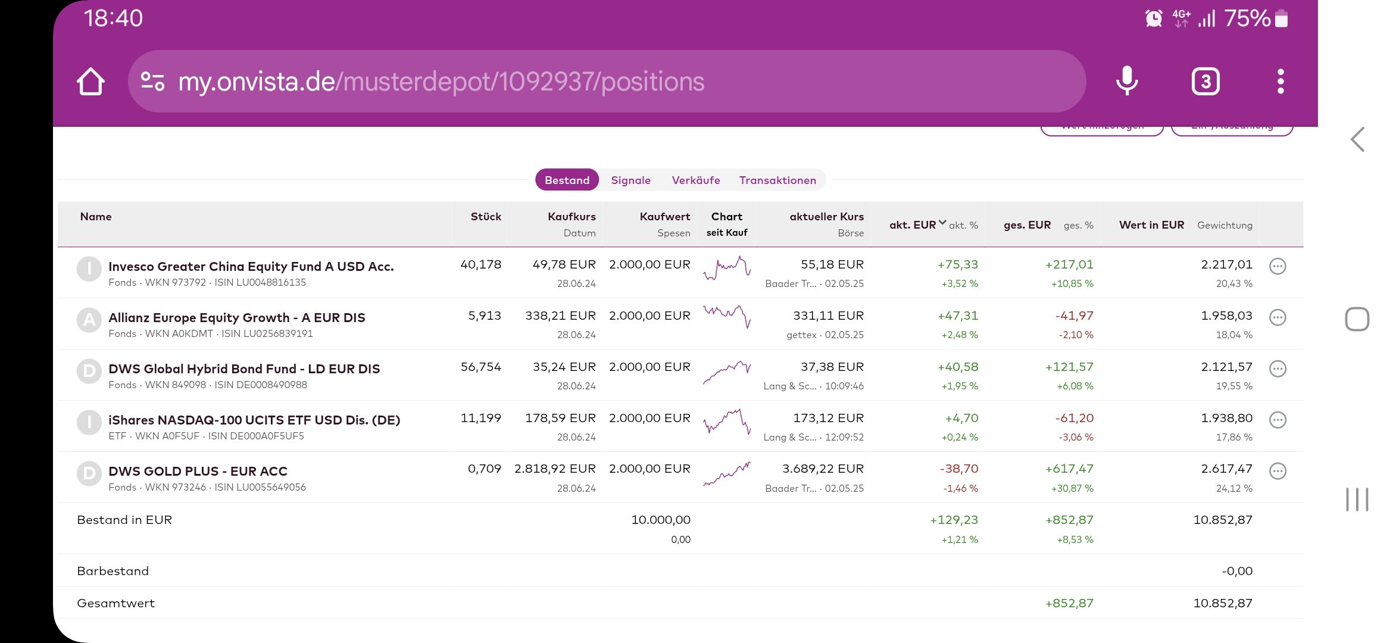This screenshot has width=1393, height=643.
Task: Open the browser three-dot menu
Action: pos(1280,81)
